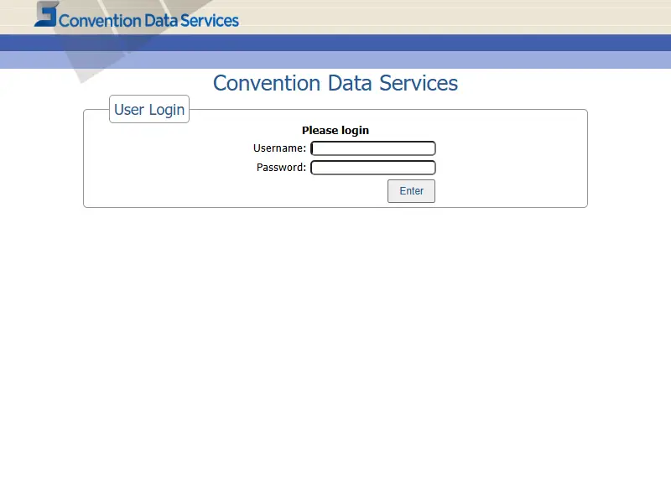
Task: Click the Convention Data Services logo icon
Action: 46,14
